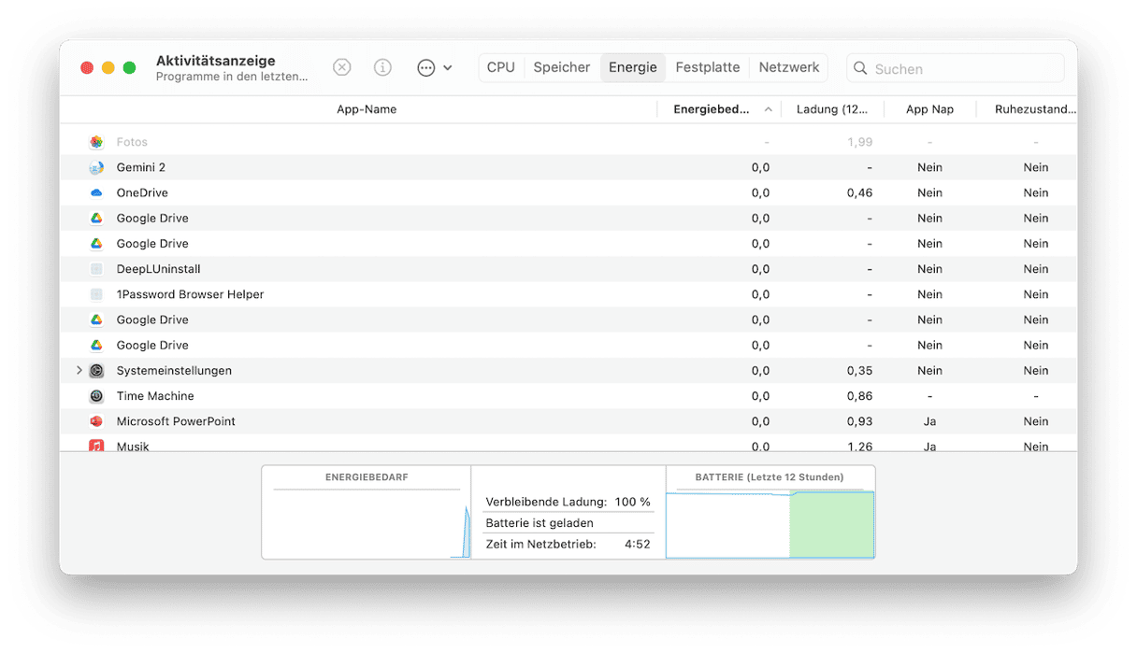Click the Batterie last 12 hours graph
Image resolution: width=1137 pixels, height=653 pixels.
[x=770, y=524]
